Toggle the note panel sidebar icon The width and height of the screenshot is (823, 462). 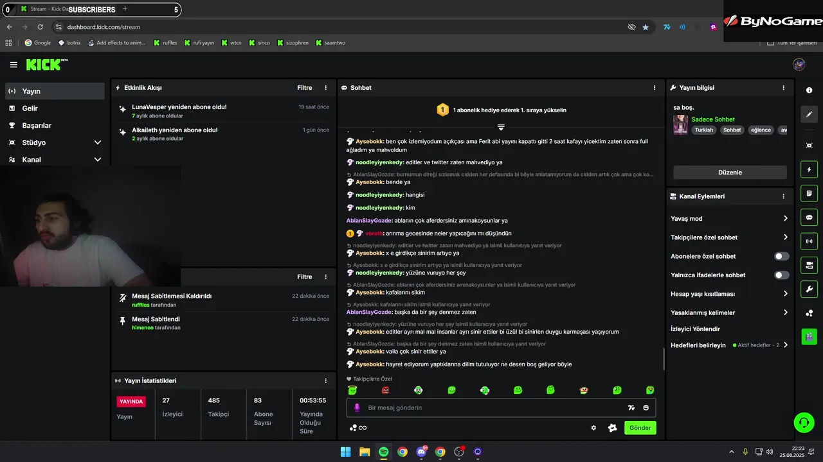pos(809,193)
